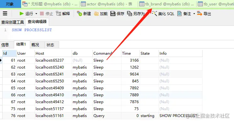Select host cell localhost:65240

(x=53, y=67)
